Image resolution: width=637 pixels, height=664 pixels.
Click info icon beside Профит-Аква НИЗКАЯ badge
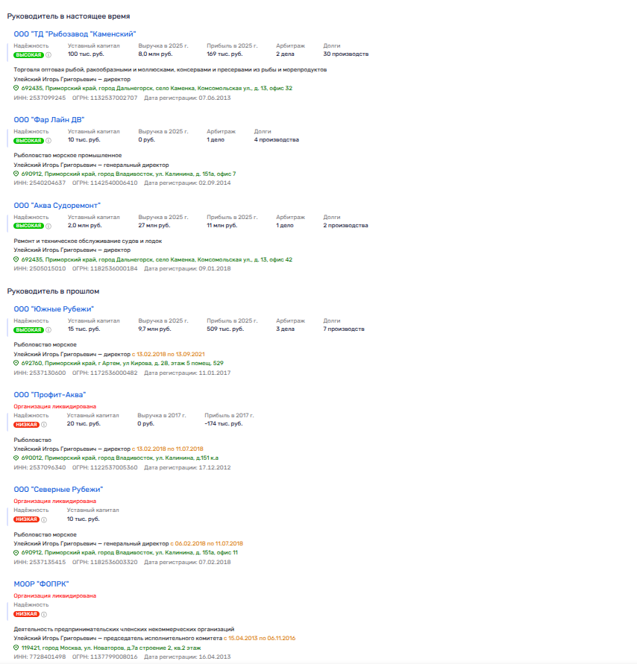[44, 425]
